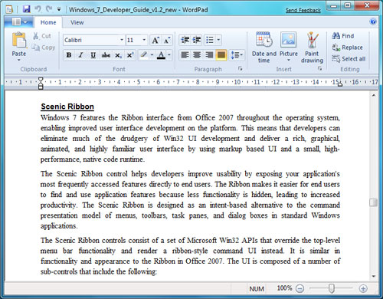Image resolution: width=383 pixels, height=299 pixels.
Task: Click the 100% zoom level text
Action: tap(284, 288)
